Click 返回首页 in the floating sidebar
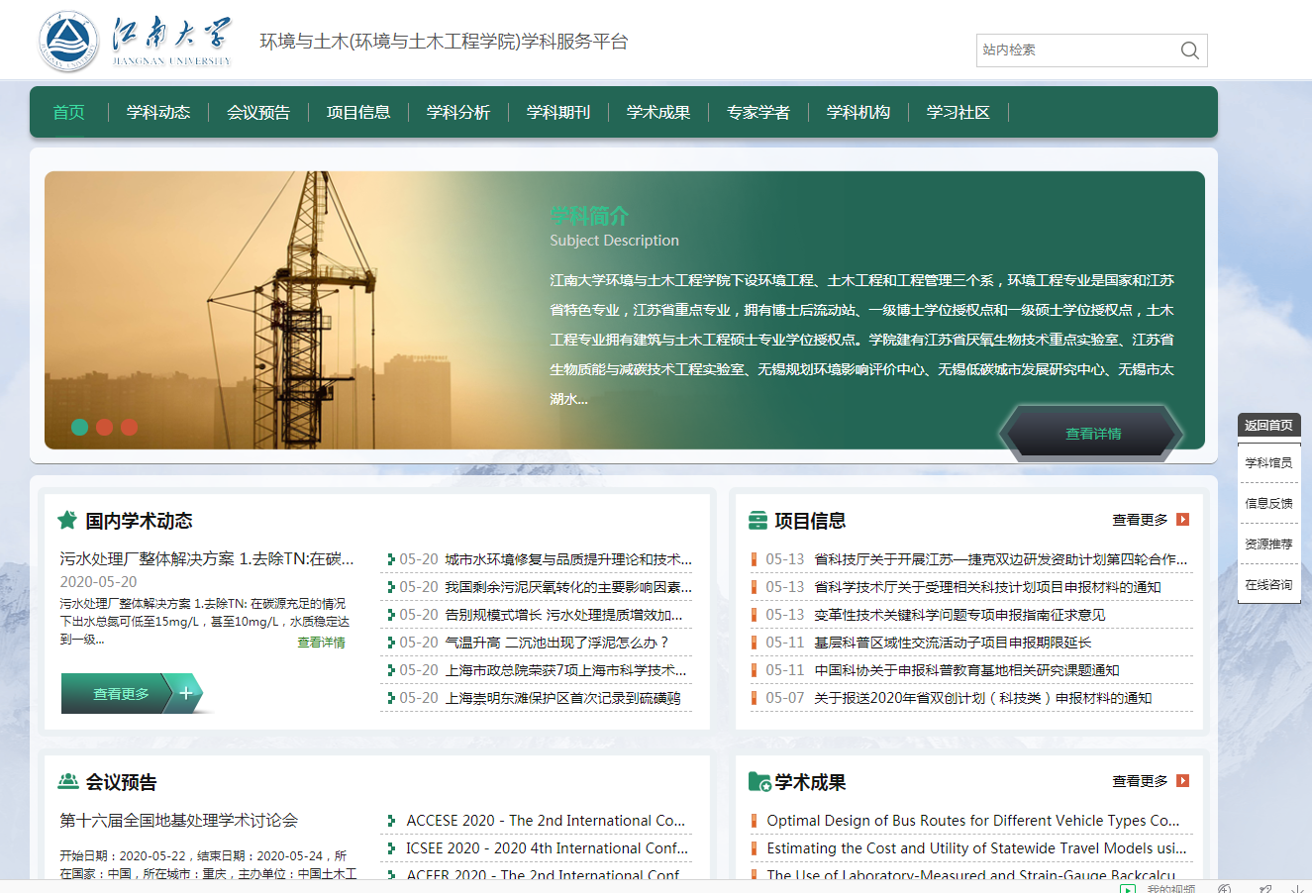 pos(1268,425)
